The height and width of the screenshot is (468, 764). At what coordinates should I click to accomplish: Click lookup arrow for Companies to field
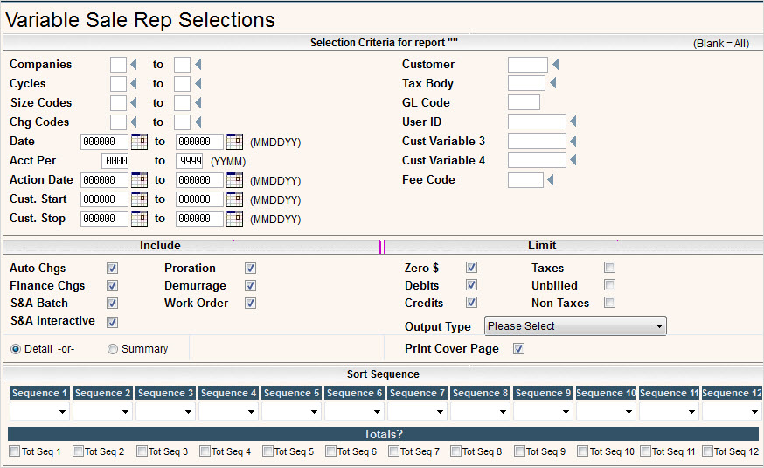pyautogui.click(x=198, y=65)
